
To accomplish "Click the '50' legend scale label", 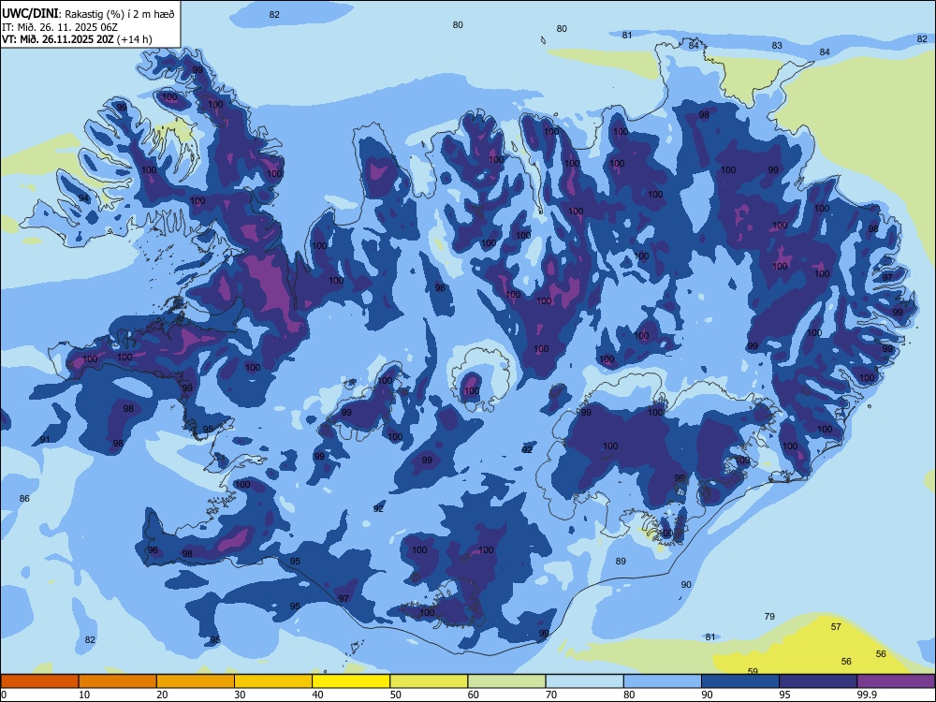I will tap(395, 695).
